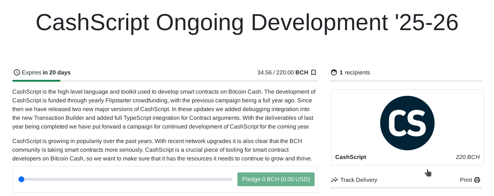This screenshot has width=494, height=196.
Task: Select the CashScript recipient name
Action: tap(350, 157)
